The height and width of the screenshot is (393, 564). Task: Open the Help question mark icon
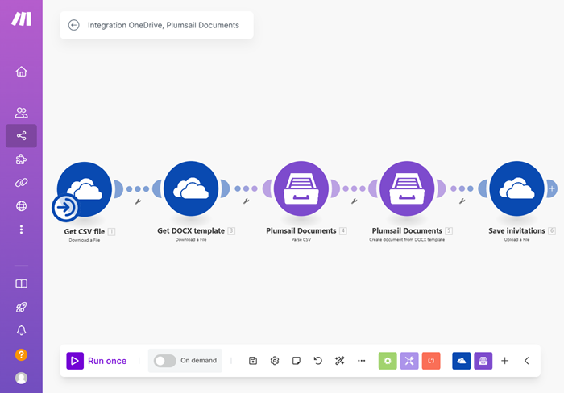tap(21, 355)
